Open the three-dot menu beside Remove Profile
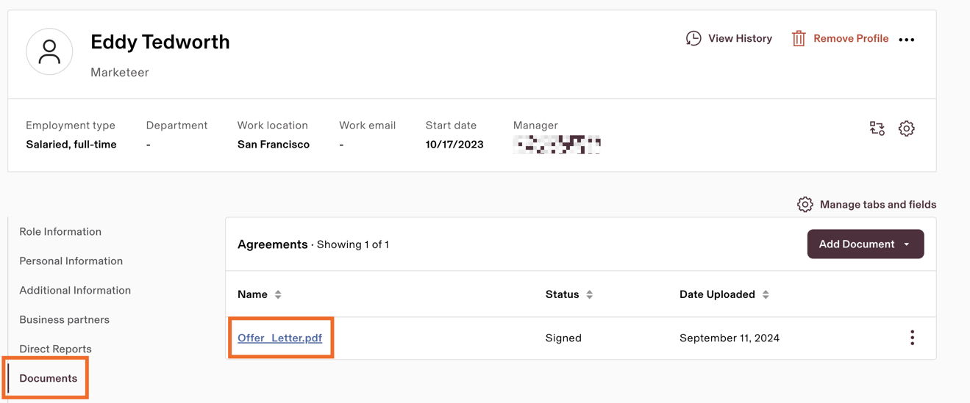Screen dimensions: 970x403 tap(907, 40)
